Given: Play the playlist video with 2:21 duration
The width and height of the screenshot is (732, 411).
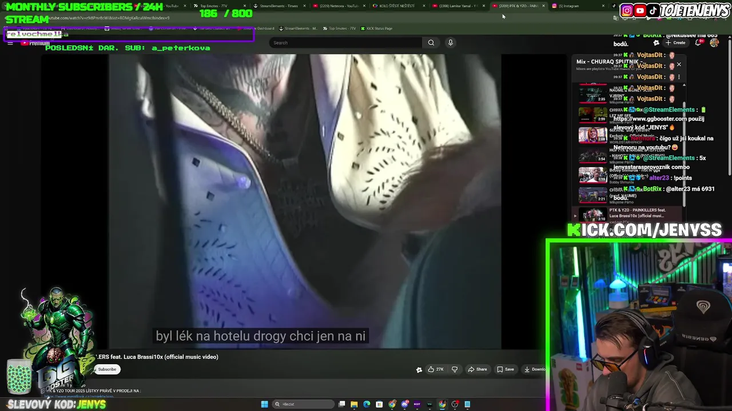Looking at the screenshot, I should 593,194.
